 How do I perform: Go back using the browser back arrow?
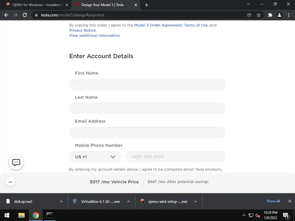(x=6, y=15)
